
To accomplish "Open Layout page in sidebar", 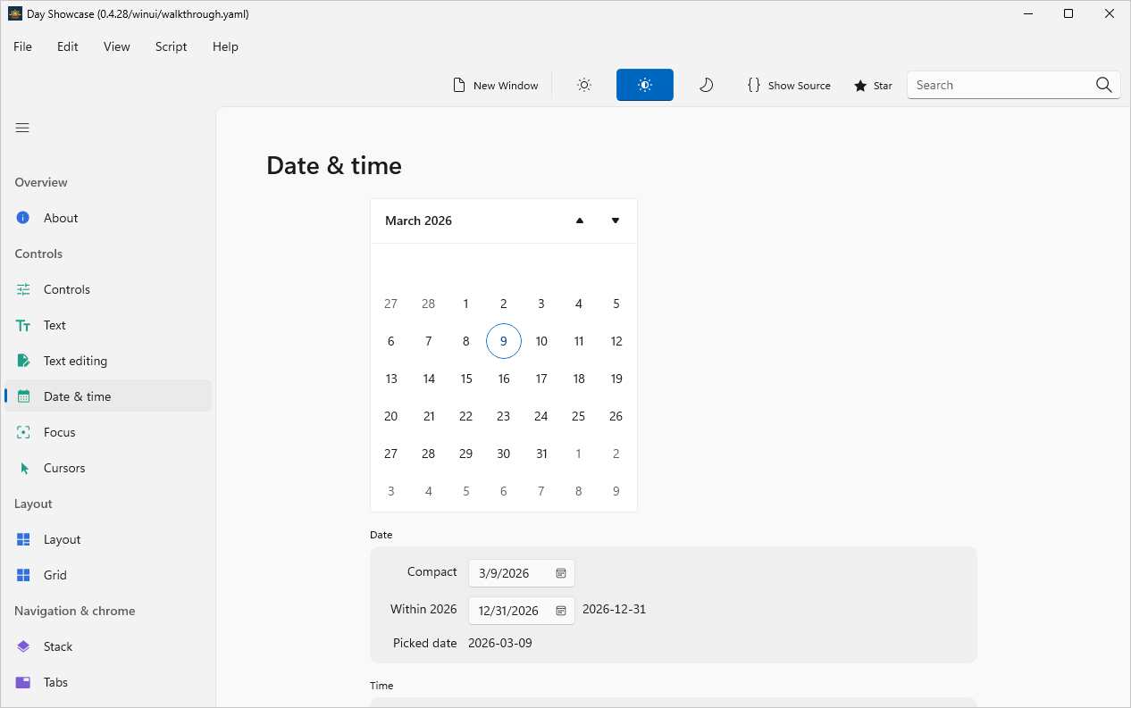I will [108, 539].
